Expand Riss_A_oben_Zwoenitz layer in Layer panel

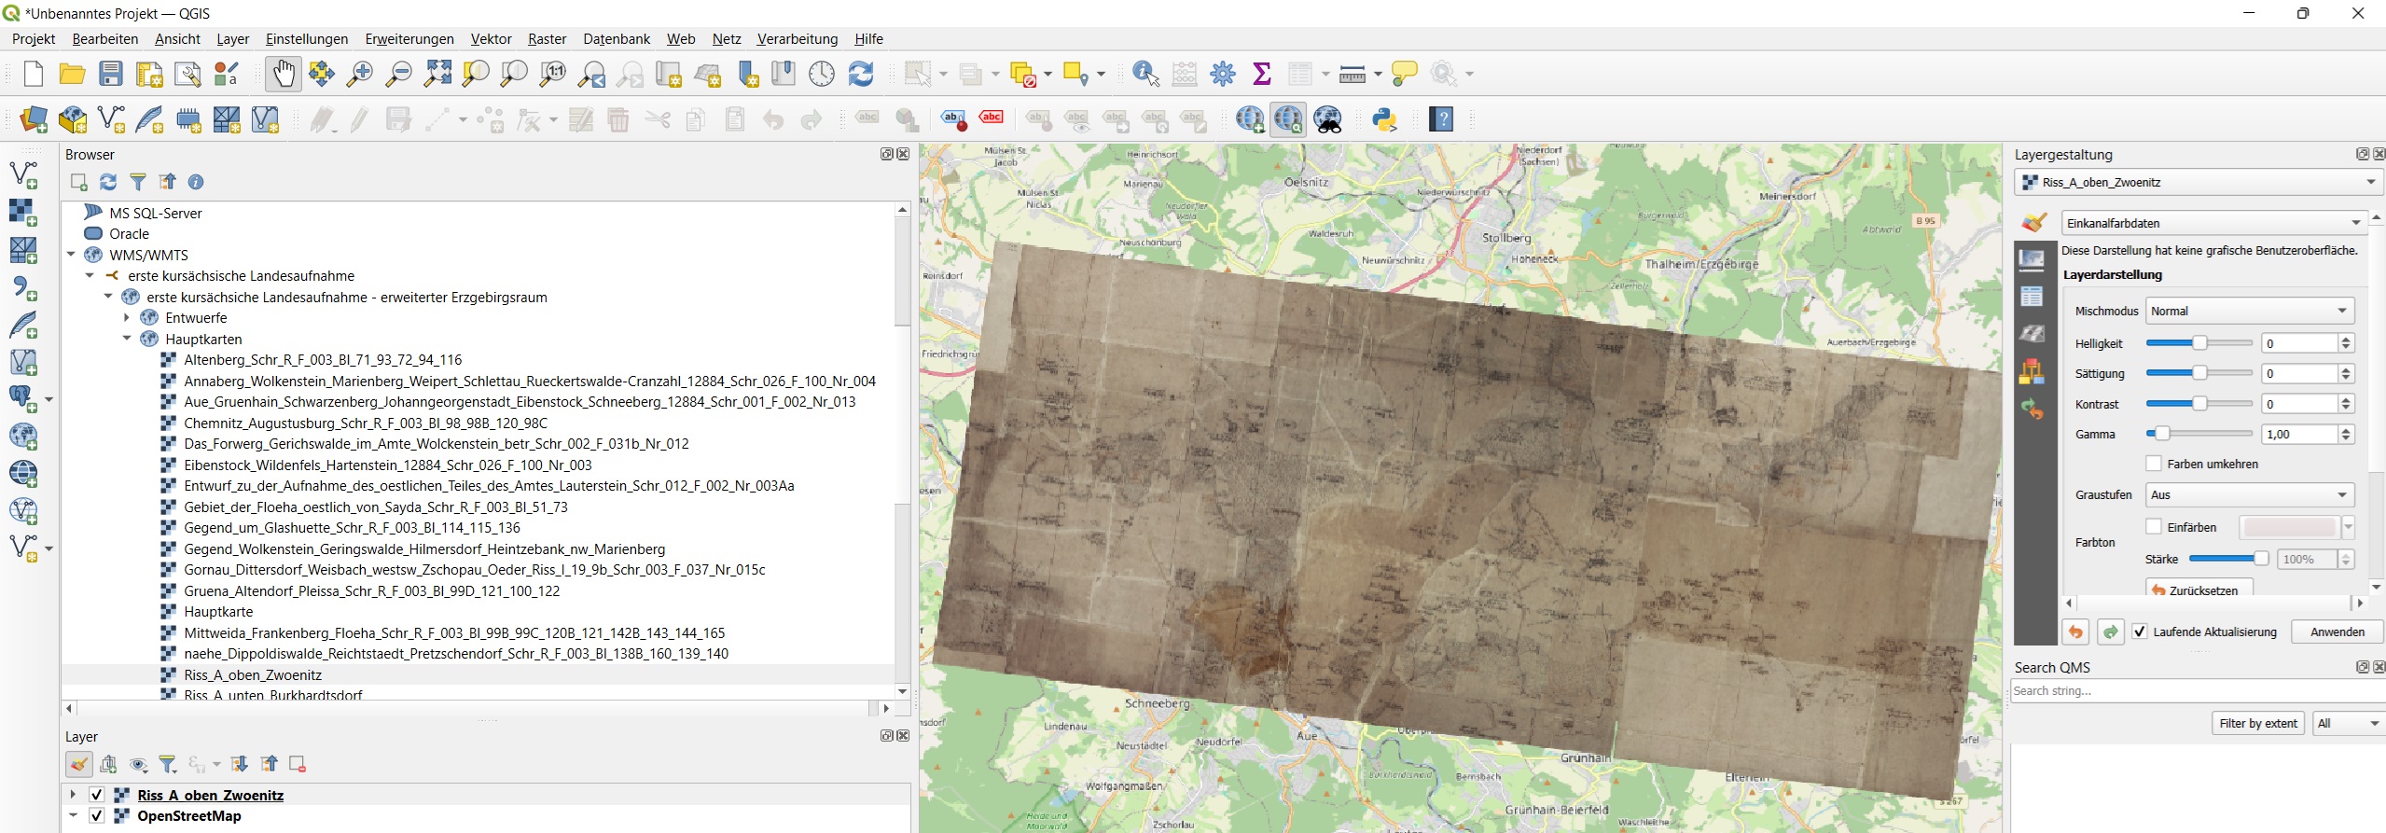(73, 795)
